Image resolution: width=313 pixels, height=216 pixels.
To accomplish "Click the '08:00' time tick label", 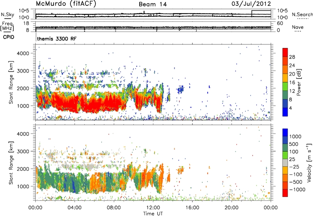I will [x=113, y=208].
